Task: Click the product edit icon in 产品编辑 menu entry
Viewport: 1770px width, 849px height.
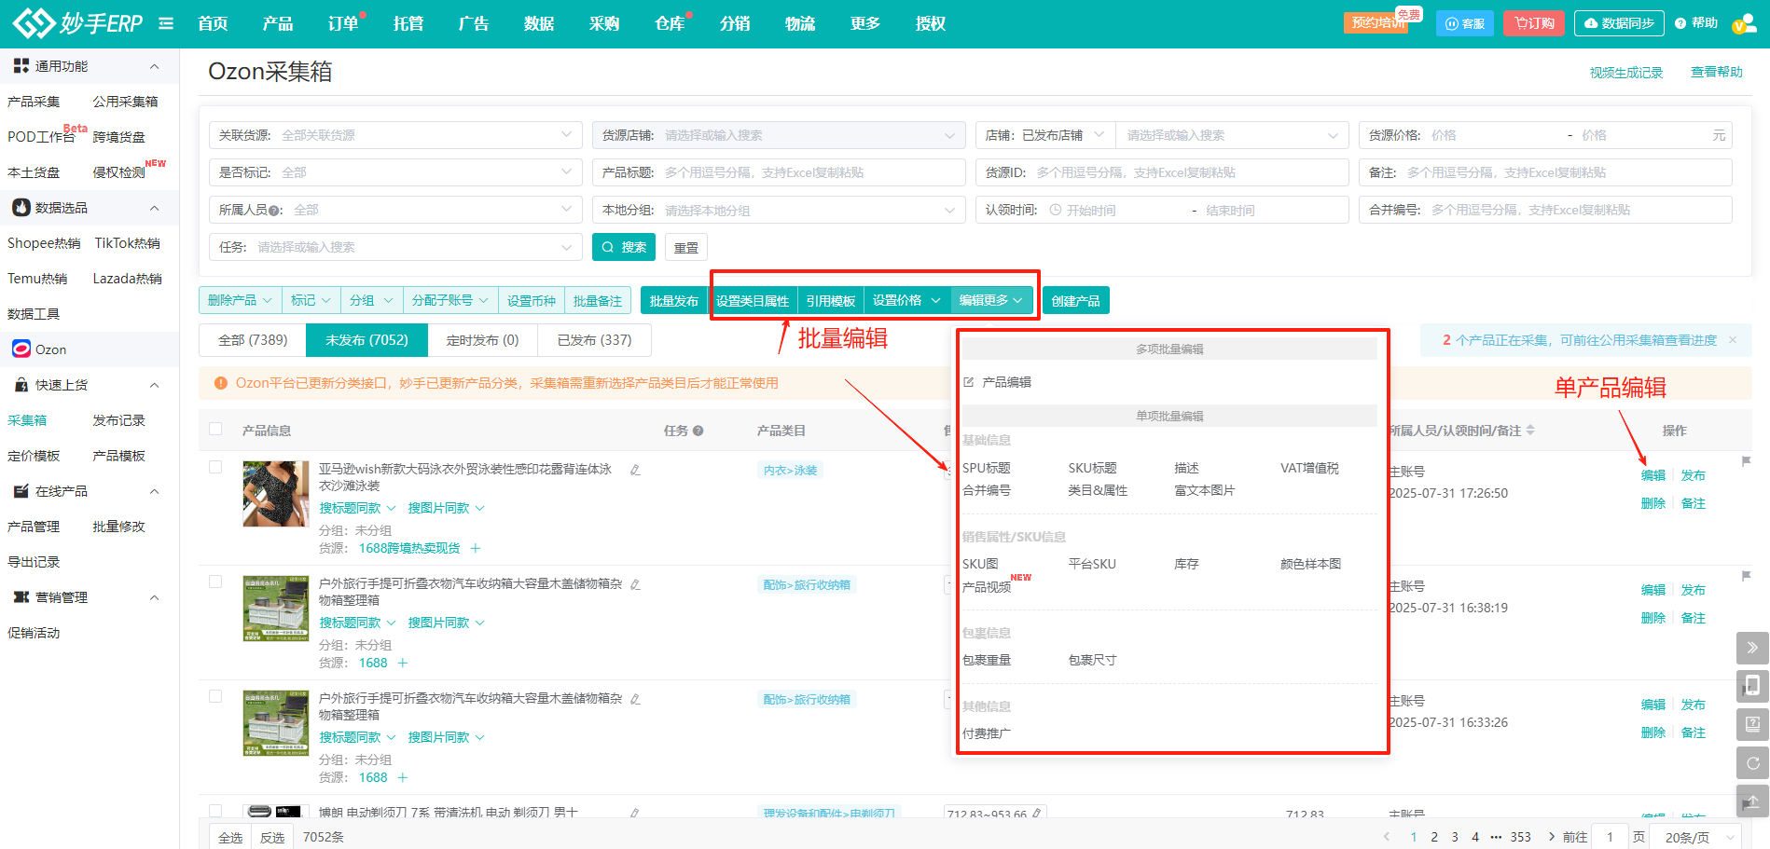Action: [x=968, y=382]
